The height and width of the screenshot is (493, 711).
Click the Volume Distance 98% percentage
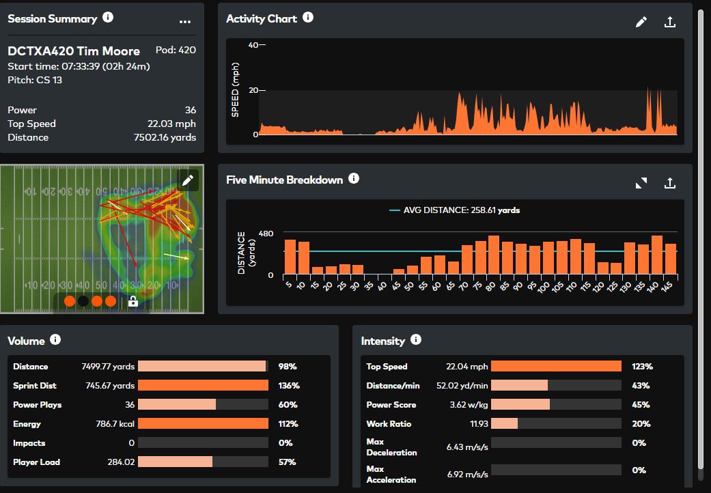click(x=288, y=366)
